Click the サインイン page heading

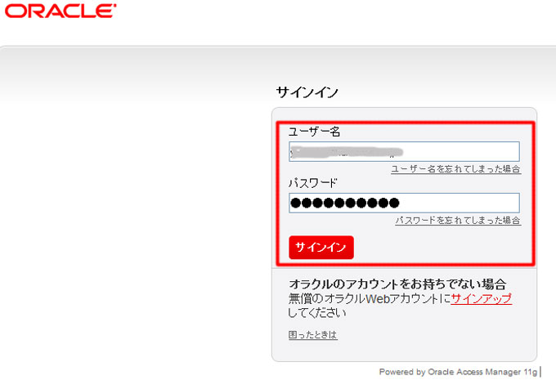coord(307,92)
